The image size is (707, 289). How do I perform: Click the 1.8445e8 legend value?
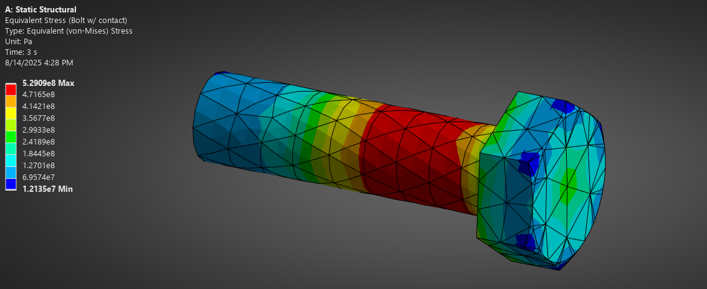pos(38,153)
